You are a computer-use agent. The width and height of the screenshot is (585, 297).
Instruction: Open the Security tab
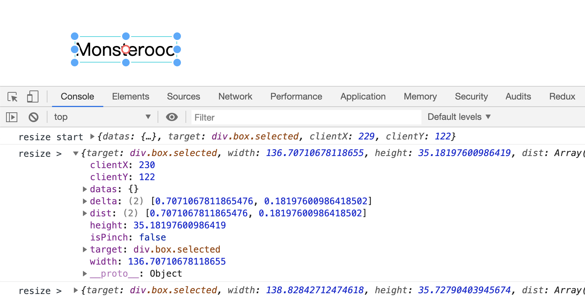click(x=471, y=96)
